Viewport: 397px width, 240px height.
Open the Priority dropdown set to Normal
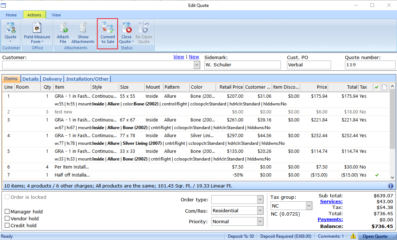260,221
